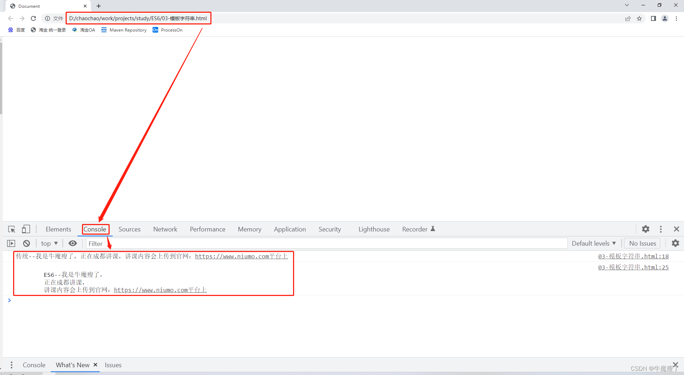
Task: Open the 淘金OA bookmark
Action: point(84,30)
